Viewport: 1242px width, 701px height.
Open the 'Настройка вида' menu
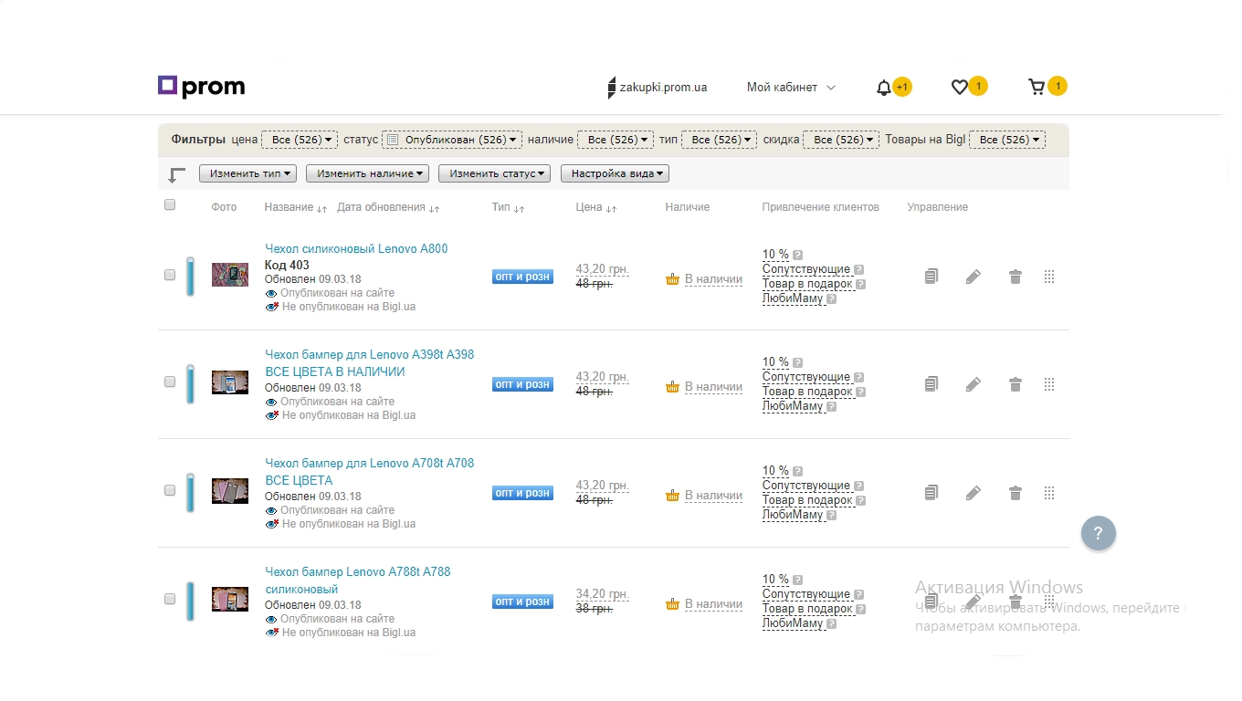(x=615, y=173)
